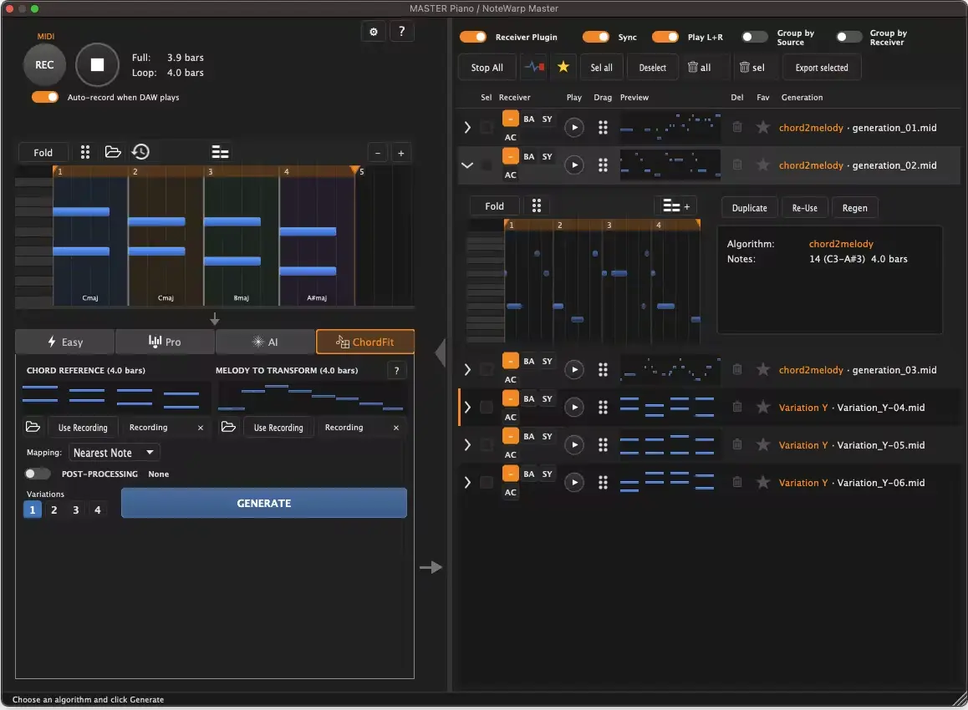Click the Duplicate button
This screenshot has width=968, height=710.
pyautogui.click(x=750, y=208)
